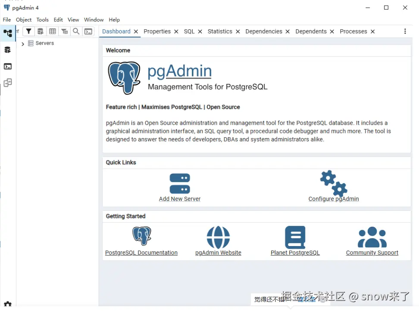Click the pgAdmin Website globe icon
Viewport: 419px width, 311px height.
click(x=218, y=237)
